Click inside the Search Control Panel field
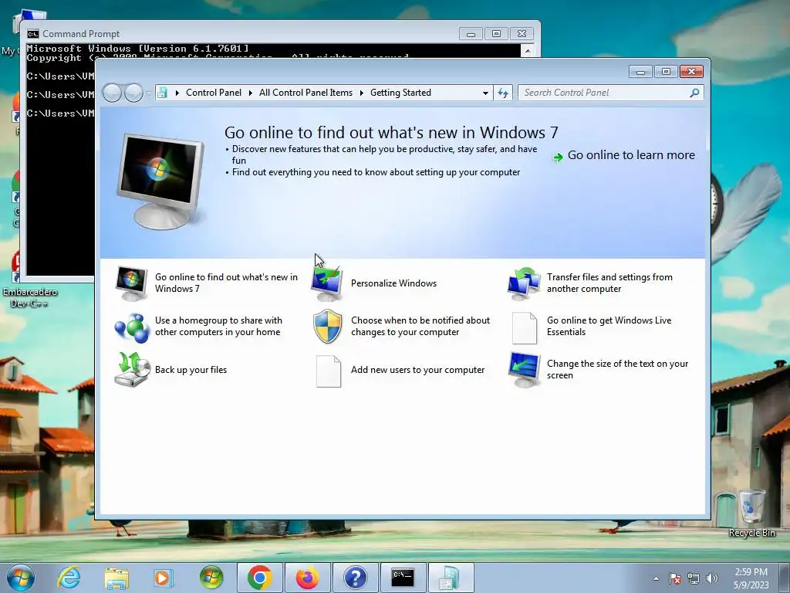 (x=603, y=93)
